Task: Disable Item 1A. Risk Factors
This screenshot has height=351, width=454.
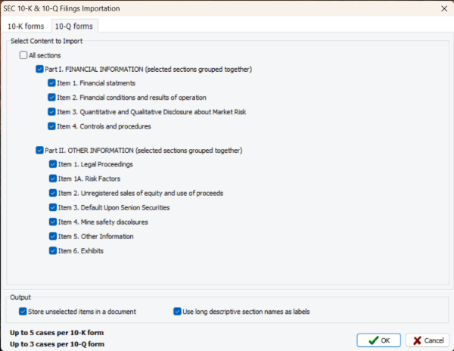Action: (x=52, y=179)
